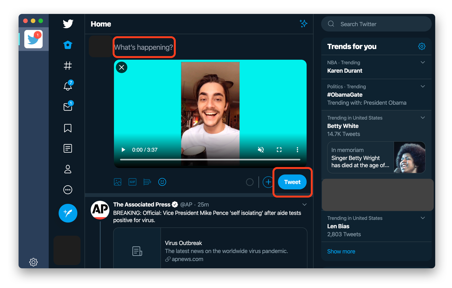The width and height of the screenshot is (452, 288).
Task: Add a poll to the tweet
Action: [x=147, y=182]
